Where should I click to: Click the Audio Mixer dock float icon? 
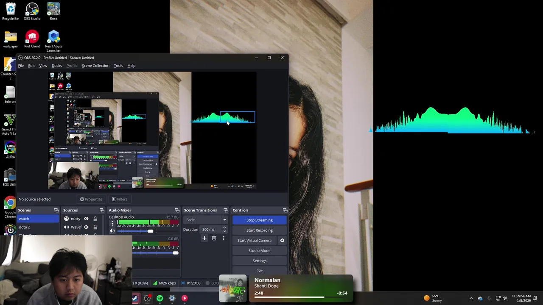tap(177, 210)
